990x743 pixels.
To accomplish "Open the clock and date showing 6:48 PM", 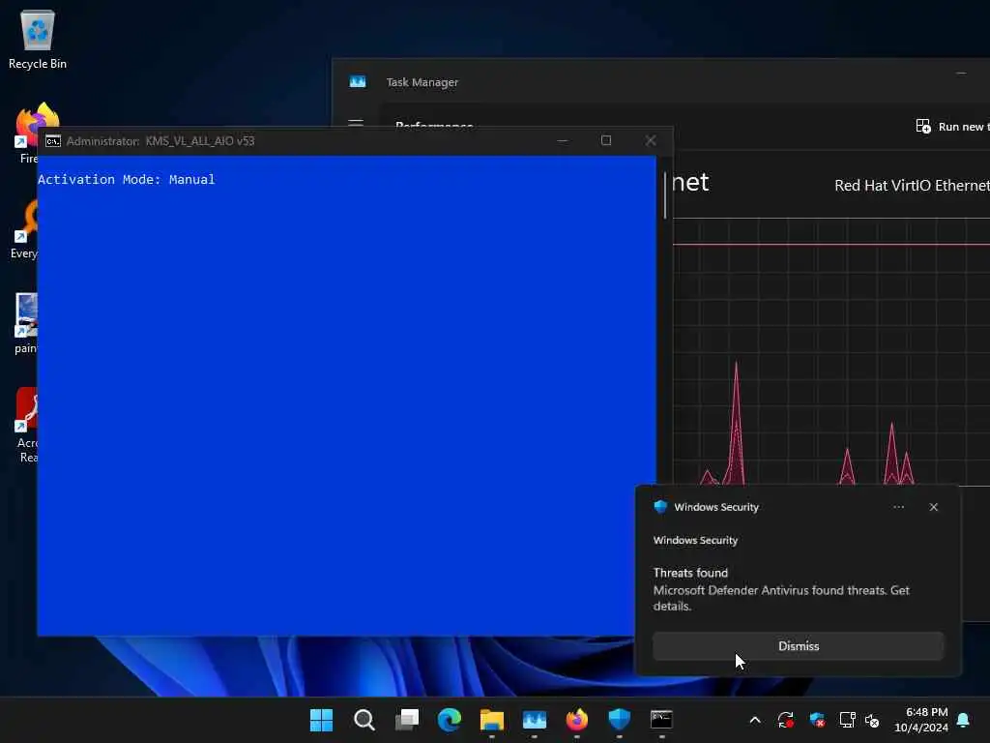I will (x=921, y=720).
